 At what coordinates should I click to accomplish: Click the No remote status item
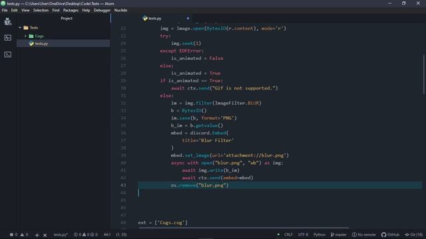[x=364, y=234]
